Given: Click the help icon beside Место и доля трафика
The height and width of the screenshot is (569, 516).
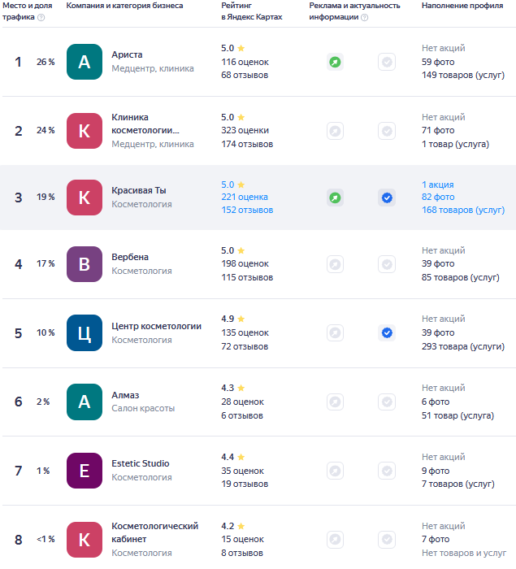Looking at the screenshot, I should click(x=41, y=17).
